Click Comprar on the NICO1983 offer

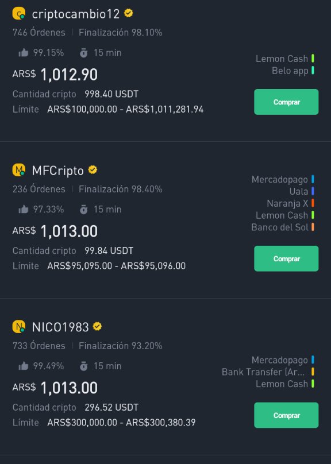point(286,415)
